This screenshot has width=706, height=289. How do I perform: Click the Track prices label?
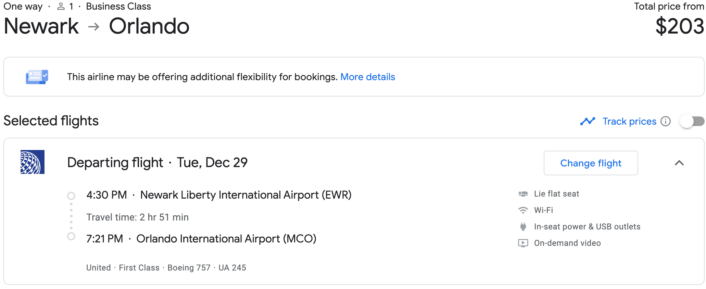click(x=629, y=122)
